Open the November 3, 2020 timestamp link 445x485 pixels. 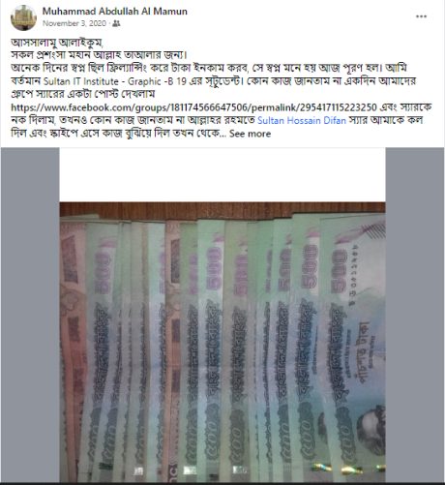pos(74,23)
